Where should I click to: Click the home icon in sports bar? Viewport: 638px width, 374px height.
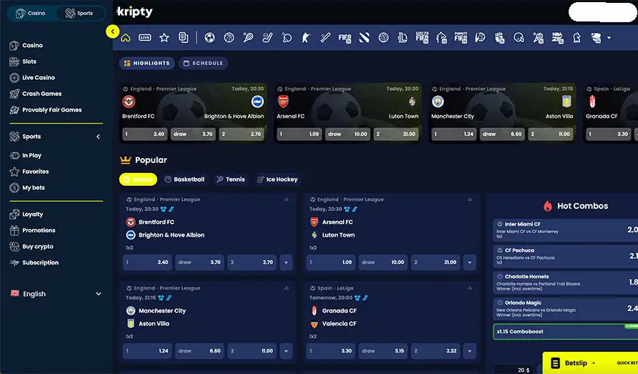click(126, 38)
